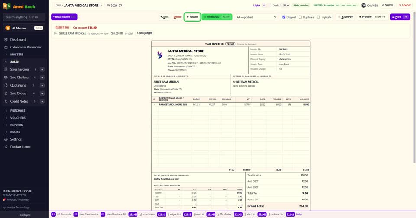This screenshot has width=416, height=218.
Task: Click the pencil icon on Edit
Action: point(161,17)
